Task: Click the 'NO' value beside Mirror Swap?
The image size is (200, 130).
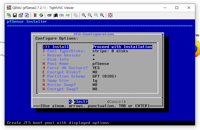Action: click(x=95, y=85)
